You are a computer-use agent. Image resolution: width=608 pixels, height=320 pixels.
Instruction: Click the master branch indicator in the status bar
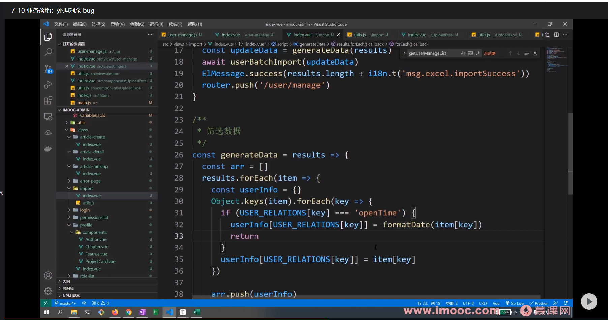[65, 303]
